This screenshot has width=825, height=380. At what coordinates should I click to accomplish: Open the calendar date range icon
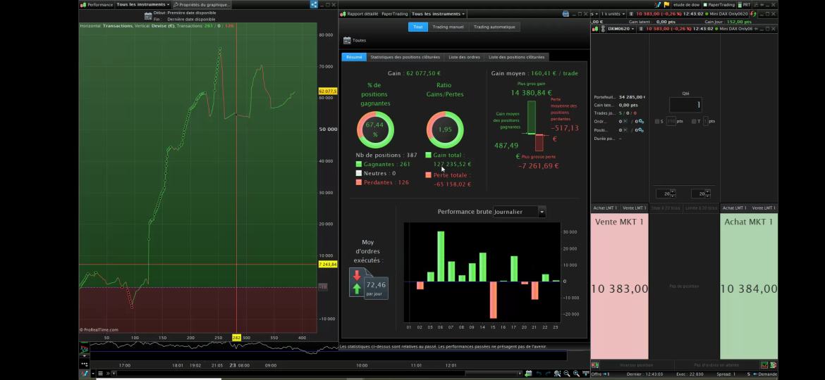(x=148, y=15)
